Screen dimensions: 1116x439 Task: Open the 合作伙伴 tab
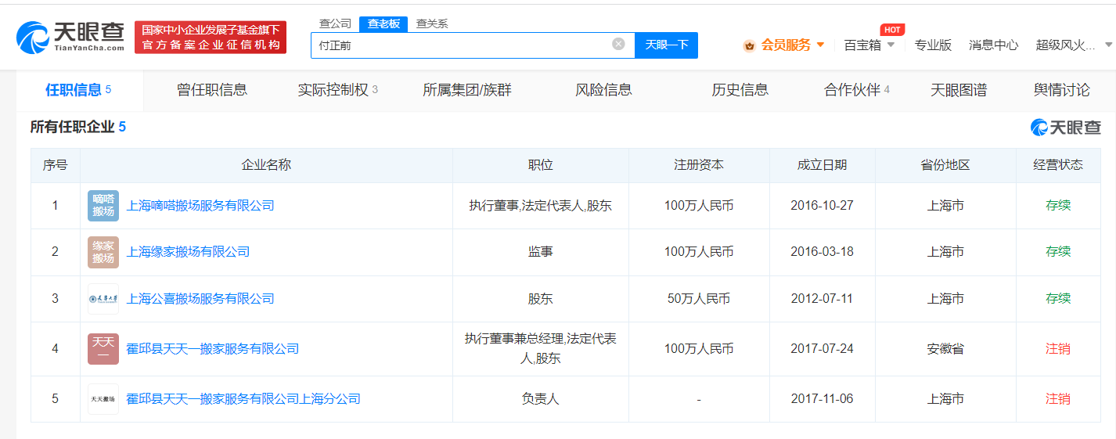pyautogui.click(x=857, y=90)
